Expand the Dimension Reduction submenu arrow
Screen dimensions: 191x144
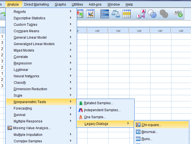71,89
